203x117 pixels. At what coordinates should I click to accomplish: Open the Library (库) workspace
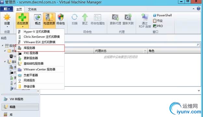[20, 114]
